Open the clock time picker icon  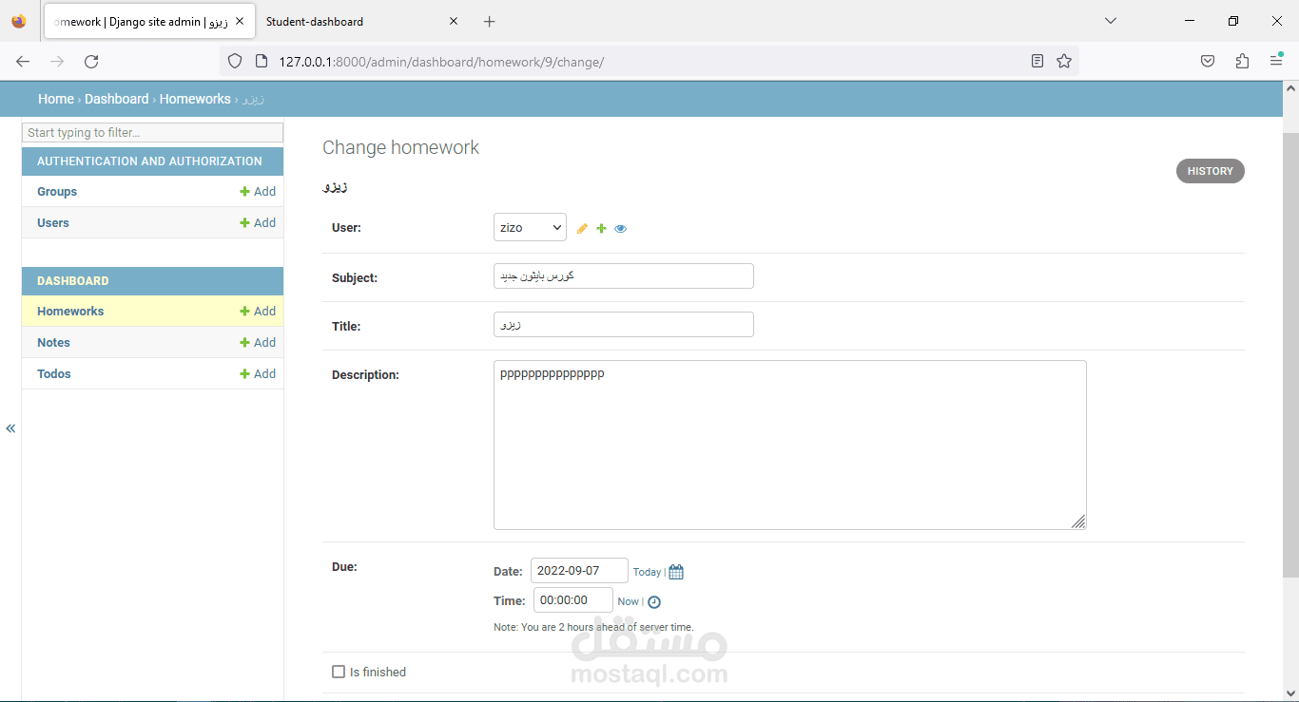click(x=654, y=601)
